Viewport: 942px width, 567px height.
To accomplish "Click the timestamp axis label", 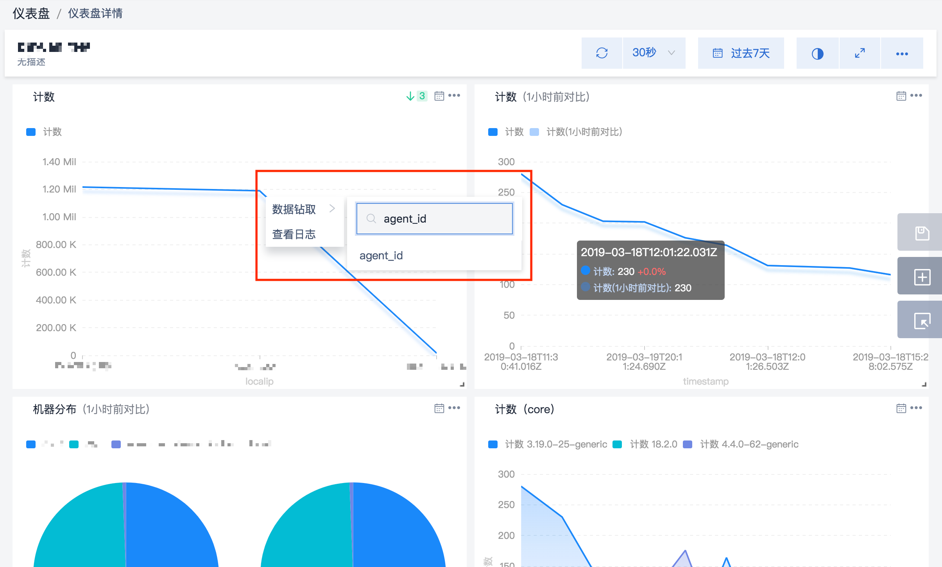I will (x=706, y=382).
